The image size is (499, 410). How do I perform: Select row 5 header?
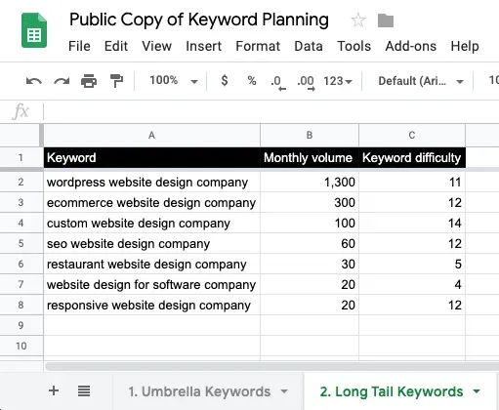(21, 243)
